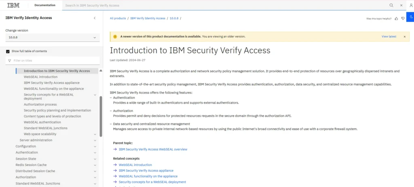Open IBM Security Verify Access appliance related link

146,170
